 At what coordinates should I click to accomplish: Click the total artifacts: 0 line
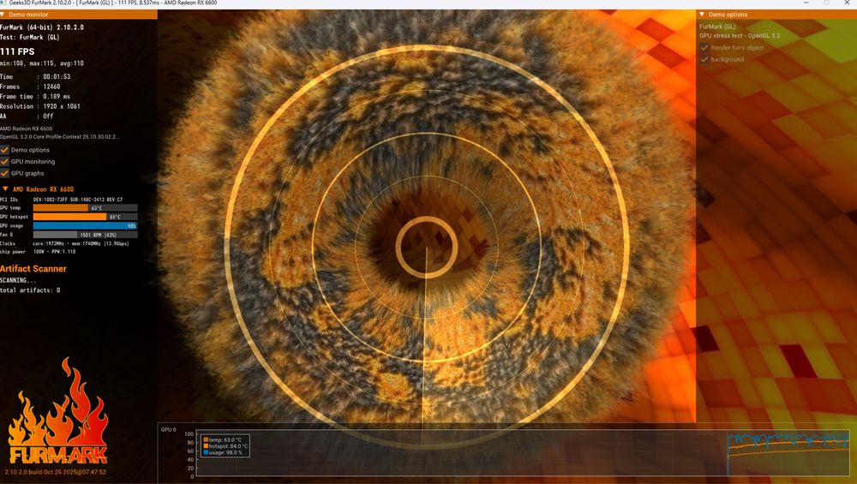click(30, 290)
